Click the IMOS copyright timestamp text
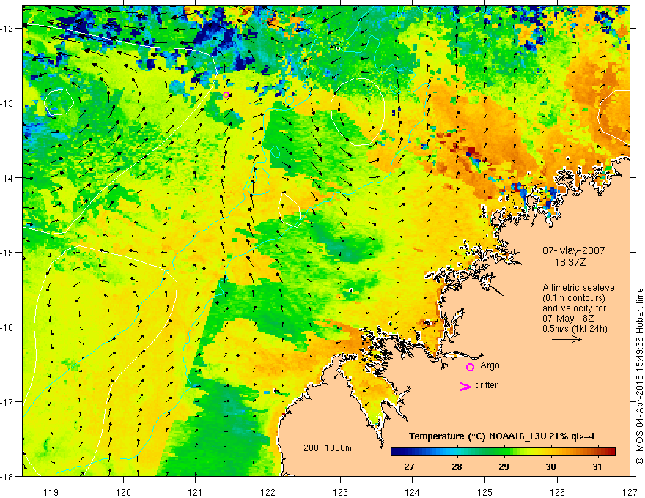The width and height of the screenshot is (645, 498). click(x=639, y=375)
